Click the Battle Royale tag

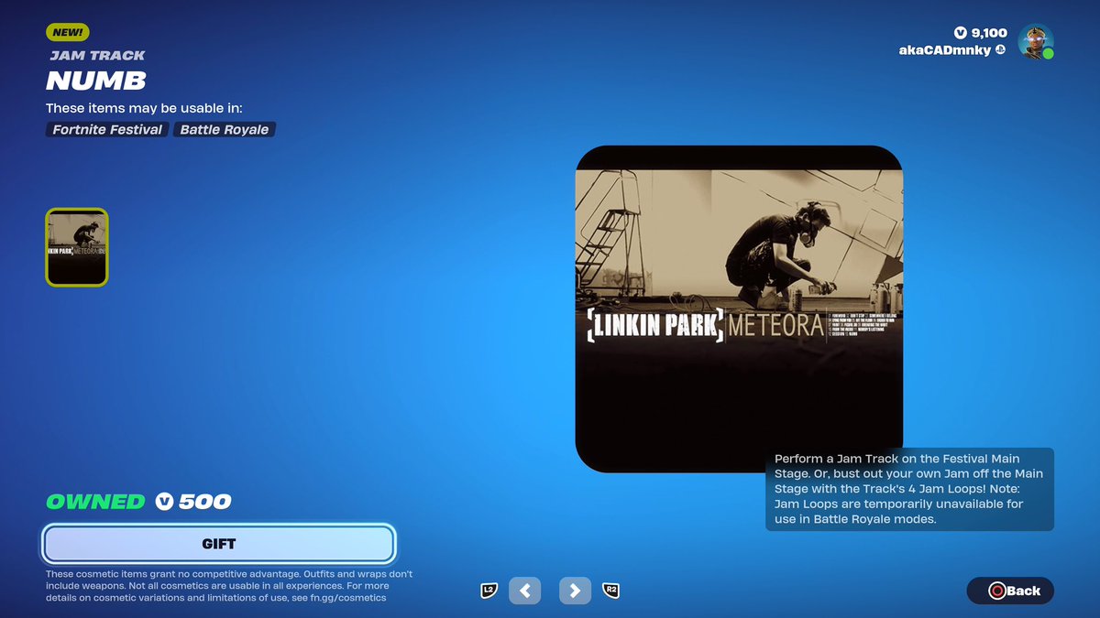coord(225,129)
